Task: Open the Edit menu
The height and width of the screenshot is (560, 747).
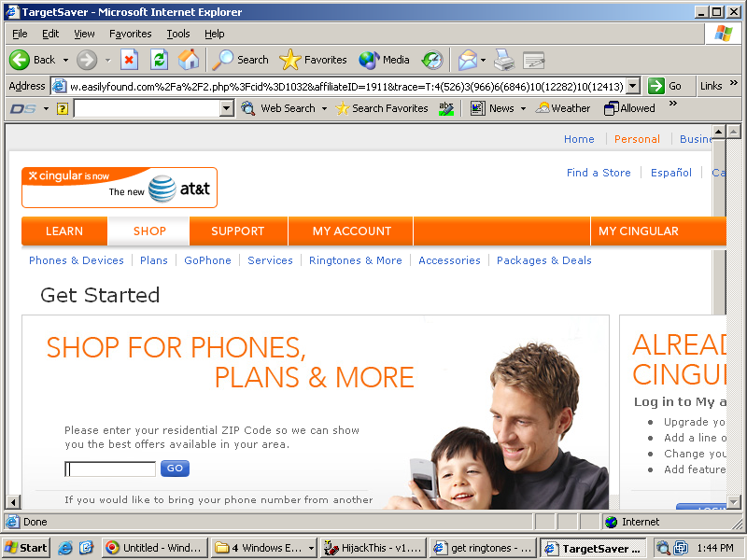Action: tap(50, 34)
